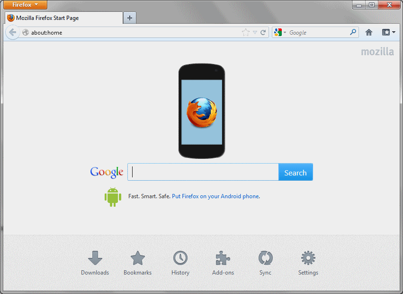The width and height of the screenshot is (403, 294).
Task: Focus the Google search field on the page
Action: point(203,172)
